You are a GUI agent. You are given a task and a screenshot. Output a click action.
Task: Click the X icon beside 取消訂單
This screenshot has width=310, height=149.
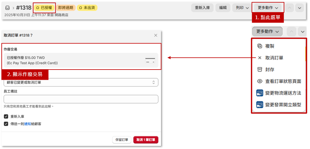(x=260, y=58)
